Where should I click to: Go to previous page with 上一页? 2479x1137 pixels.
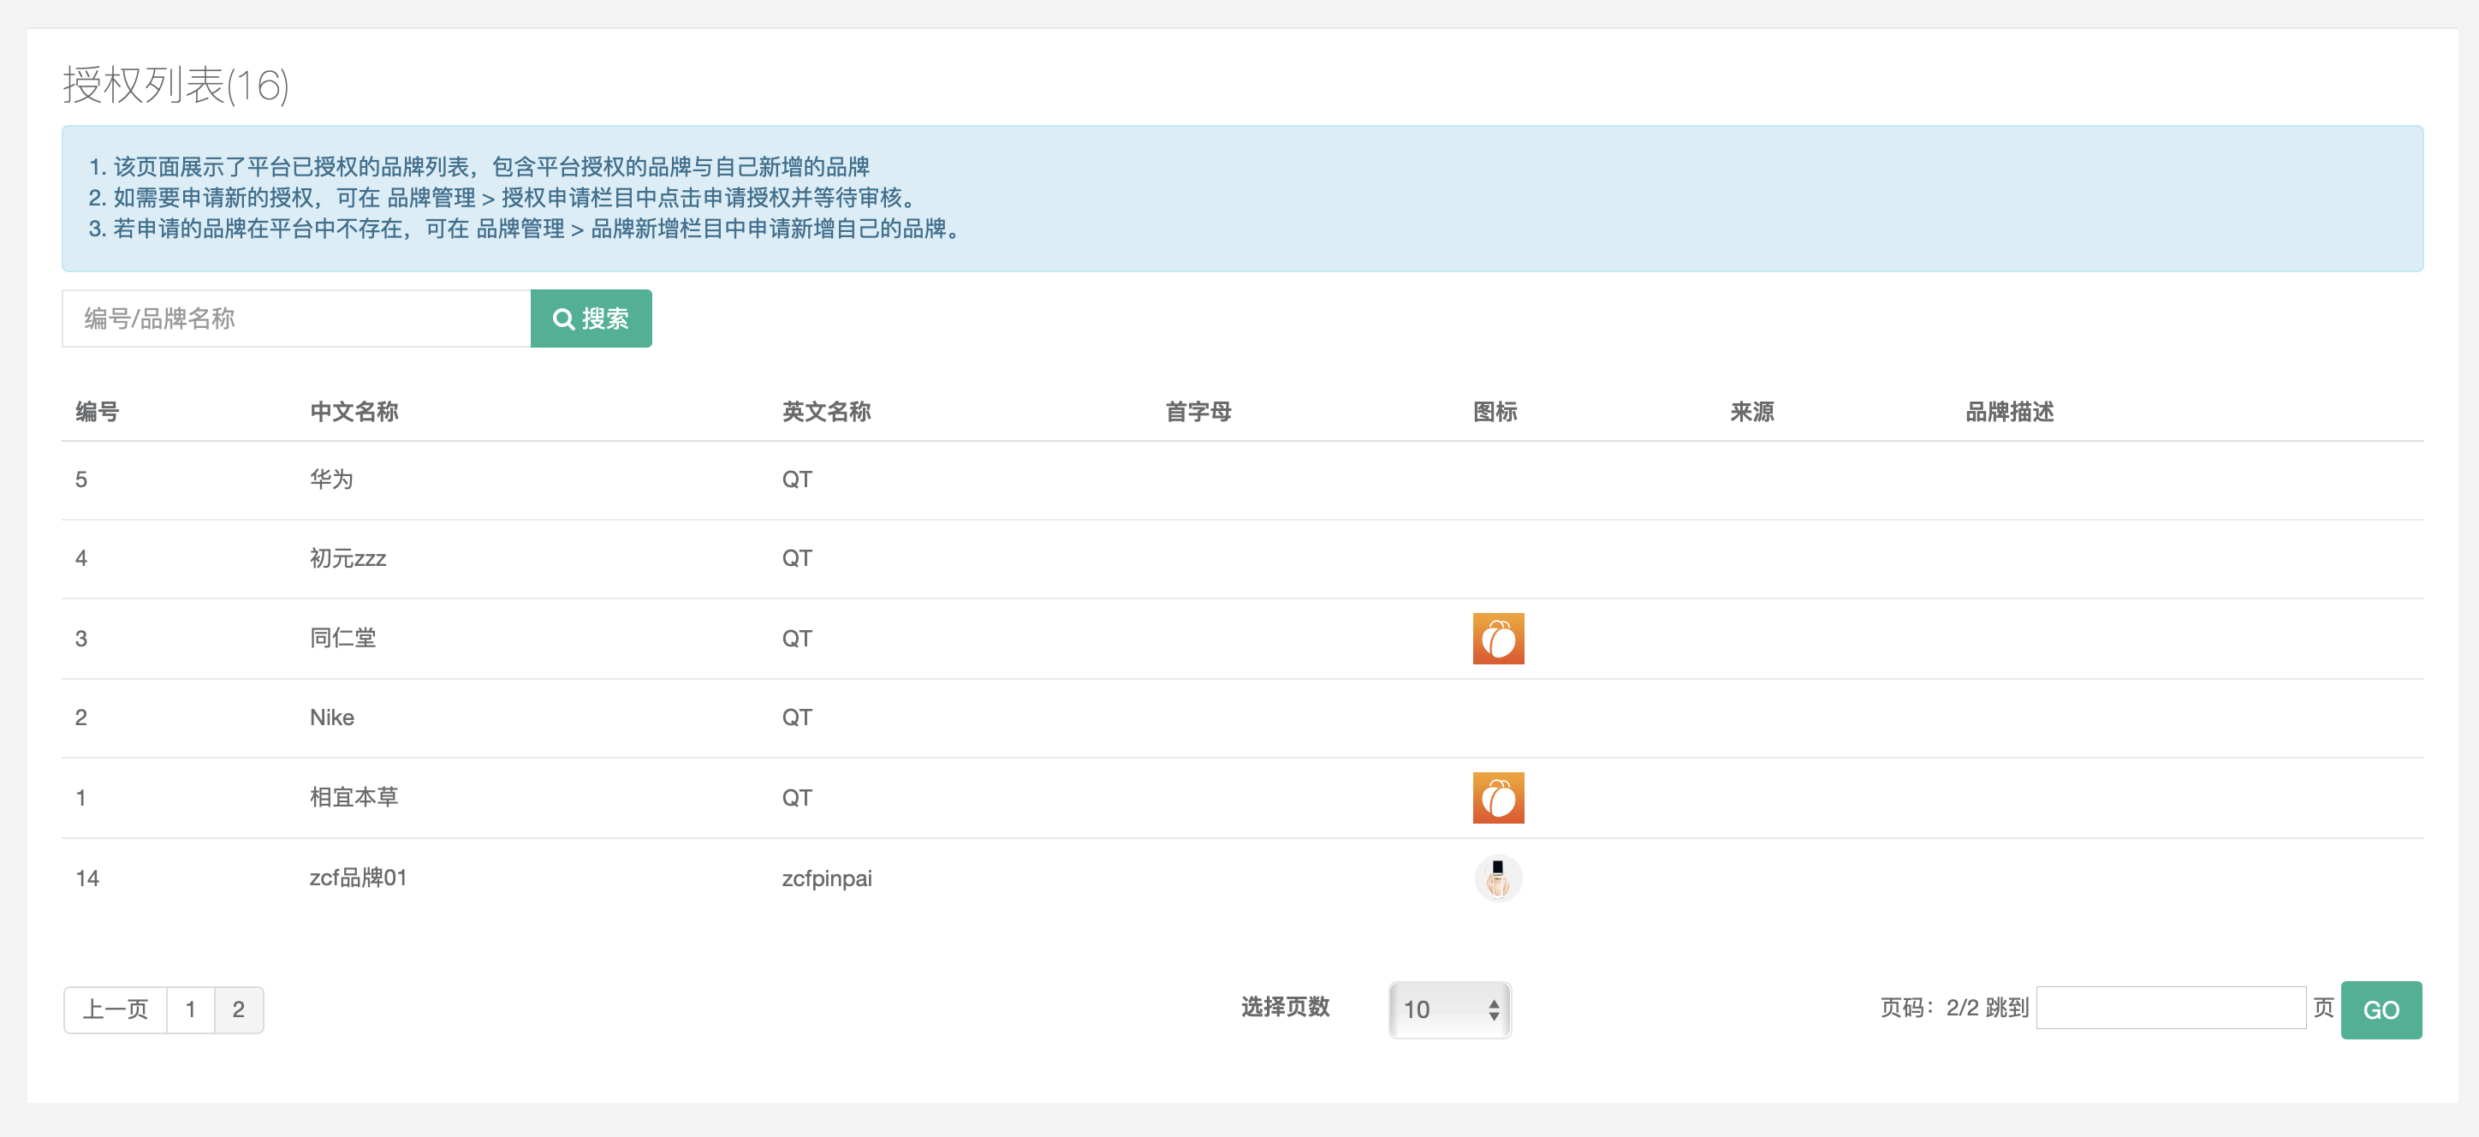(116, 1009)
